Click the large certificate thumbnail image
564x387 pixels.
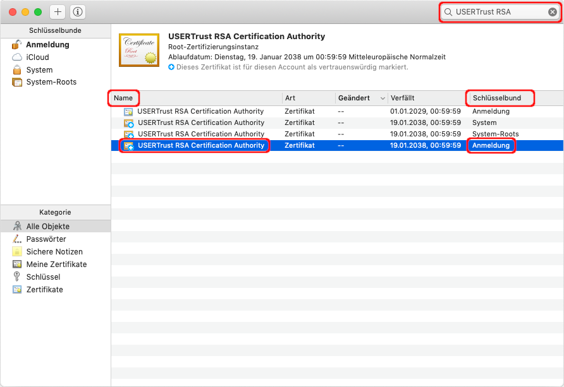139,51
